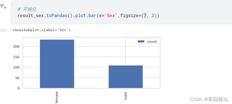
Task: Click the 0 y-axis tick label
Action: click(19, 88)
